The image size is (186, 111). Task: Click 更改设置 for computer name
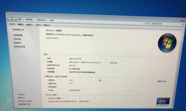[x=163, y=81]
